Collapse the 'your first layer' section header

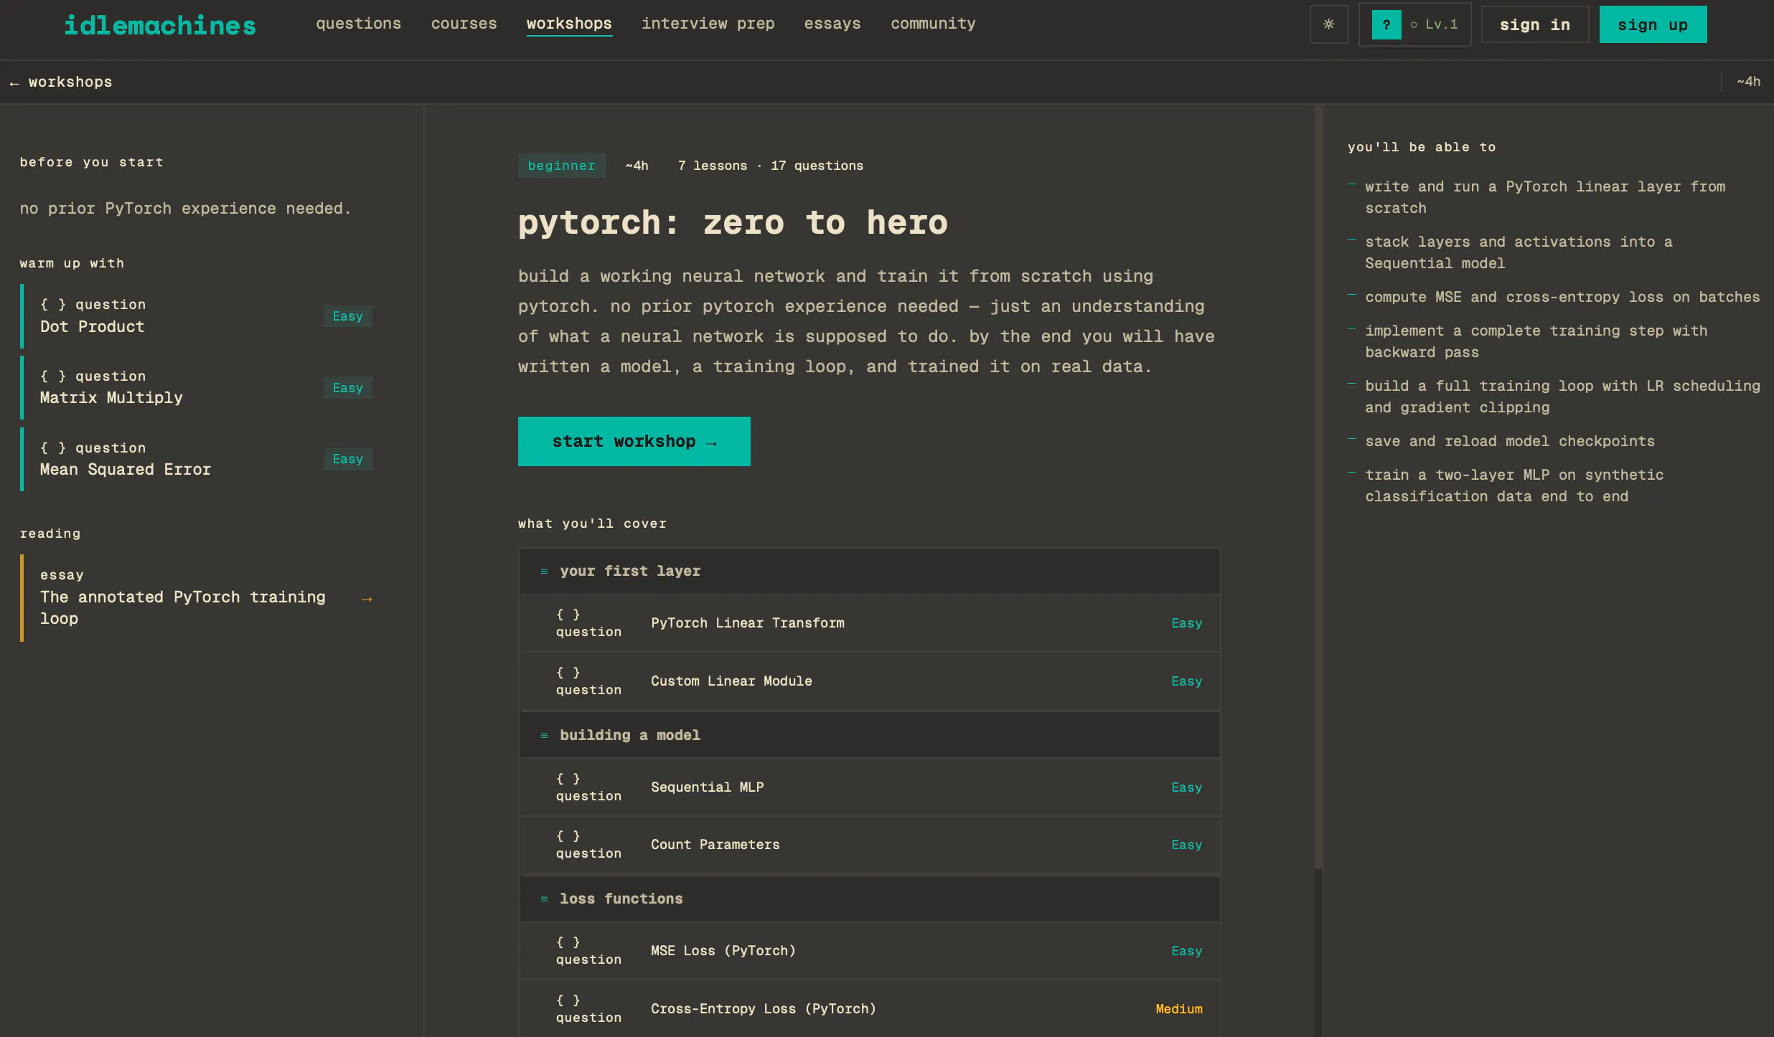tap(869, 571)
